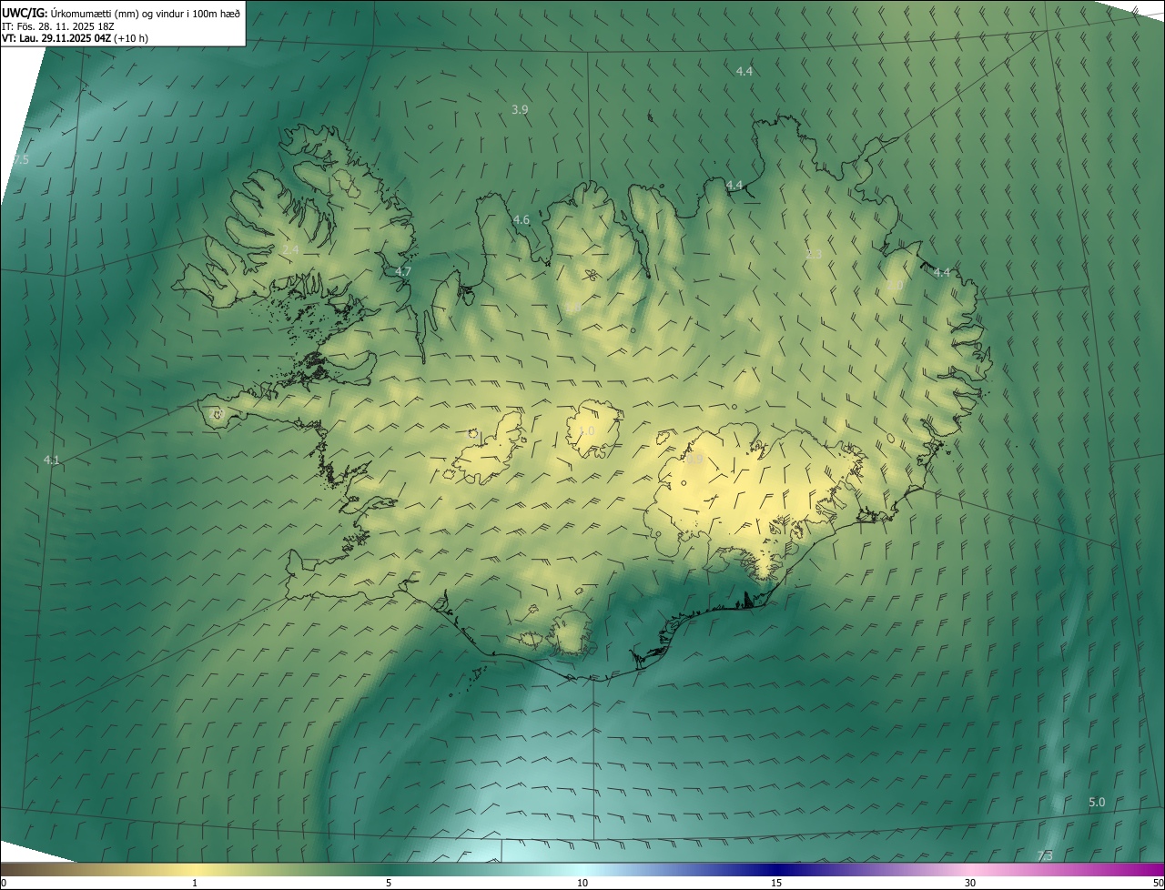Click the '2.3' value on the map
The width and height of the screenshot is (1165, 890).
pyautogui.click(x=814, y=255)
